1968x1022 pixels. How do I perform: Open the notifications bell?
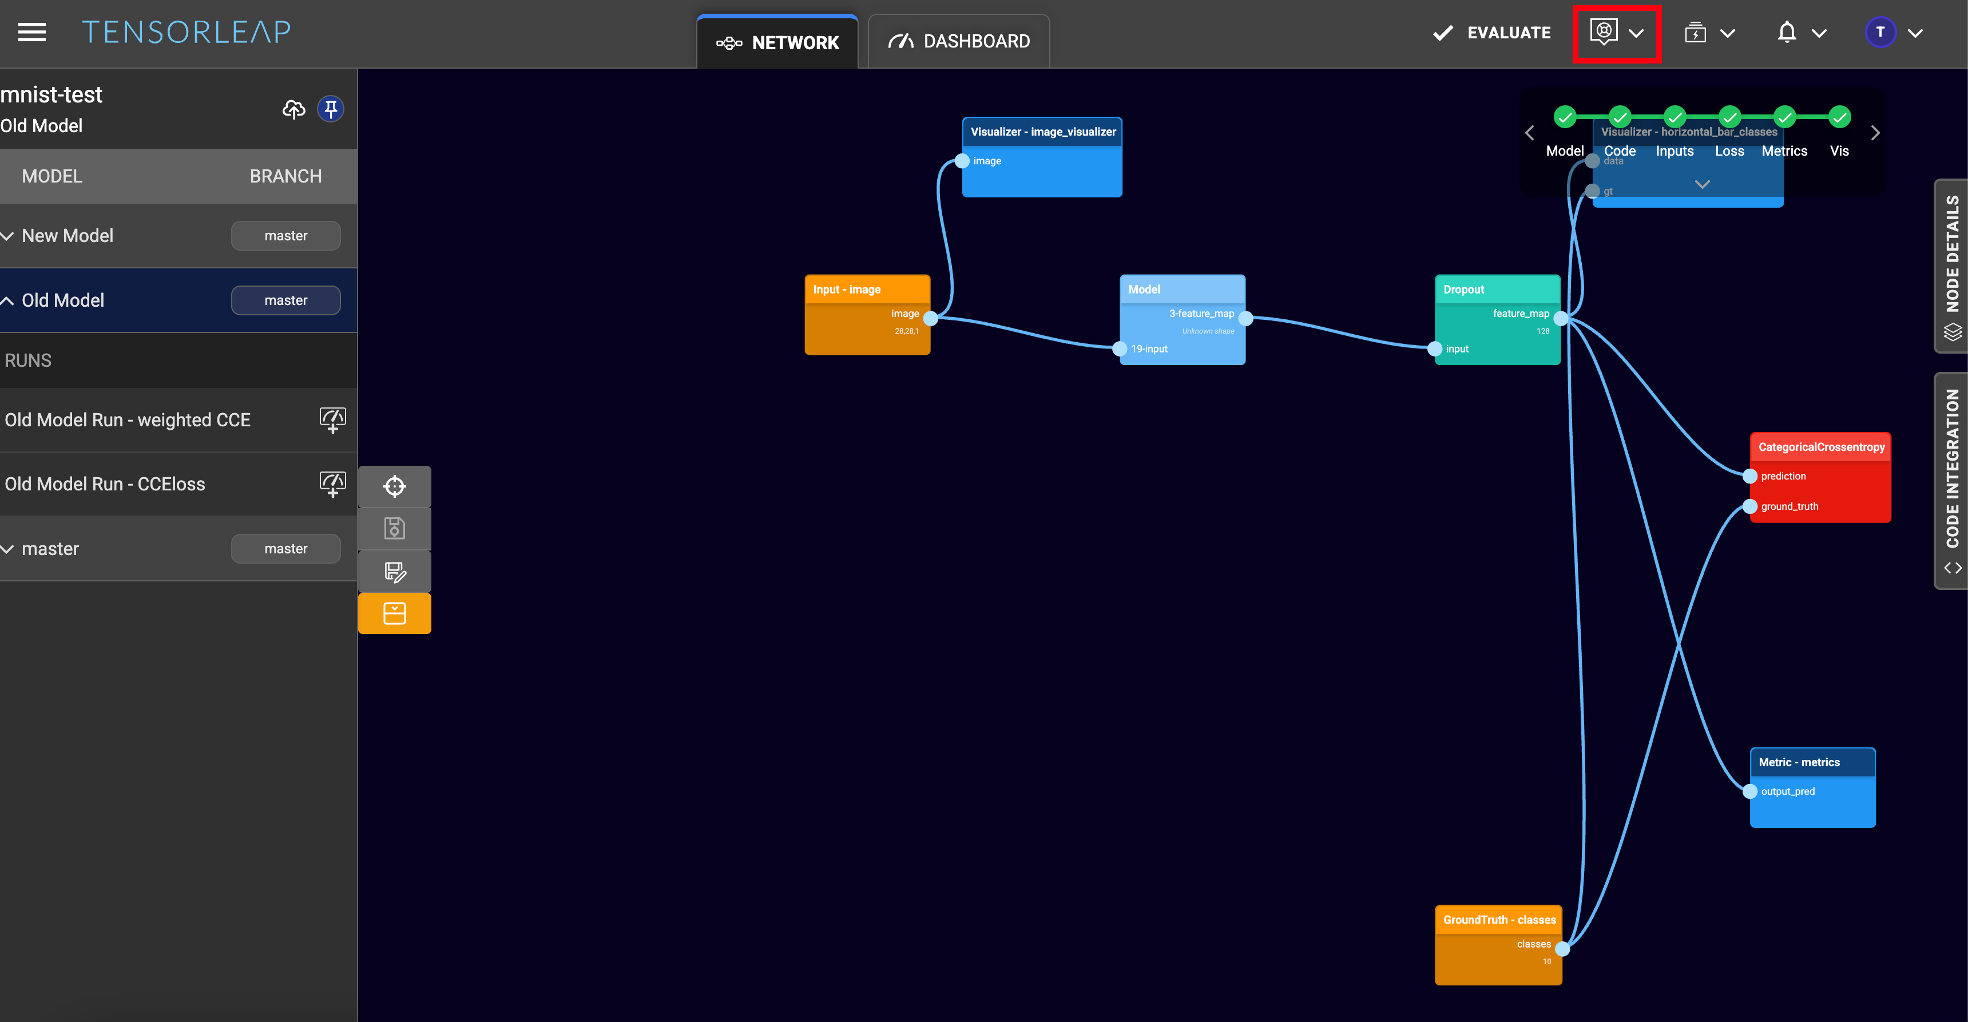tap(1786, 33)
